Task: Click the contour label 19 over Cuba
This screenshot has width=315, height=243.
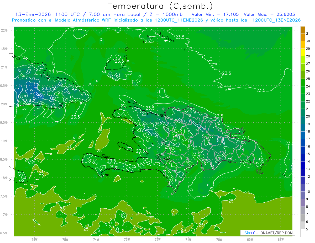Action: point(40,99)
